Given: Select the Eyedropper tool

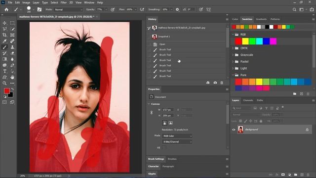Looking at the screenshot, I should click(4, 41).
